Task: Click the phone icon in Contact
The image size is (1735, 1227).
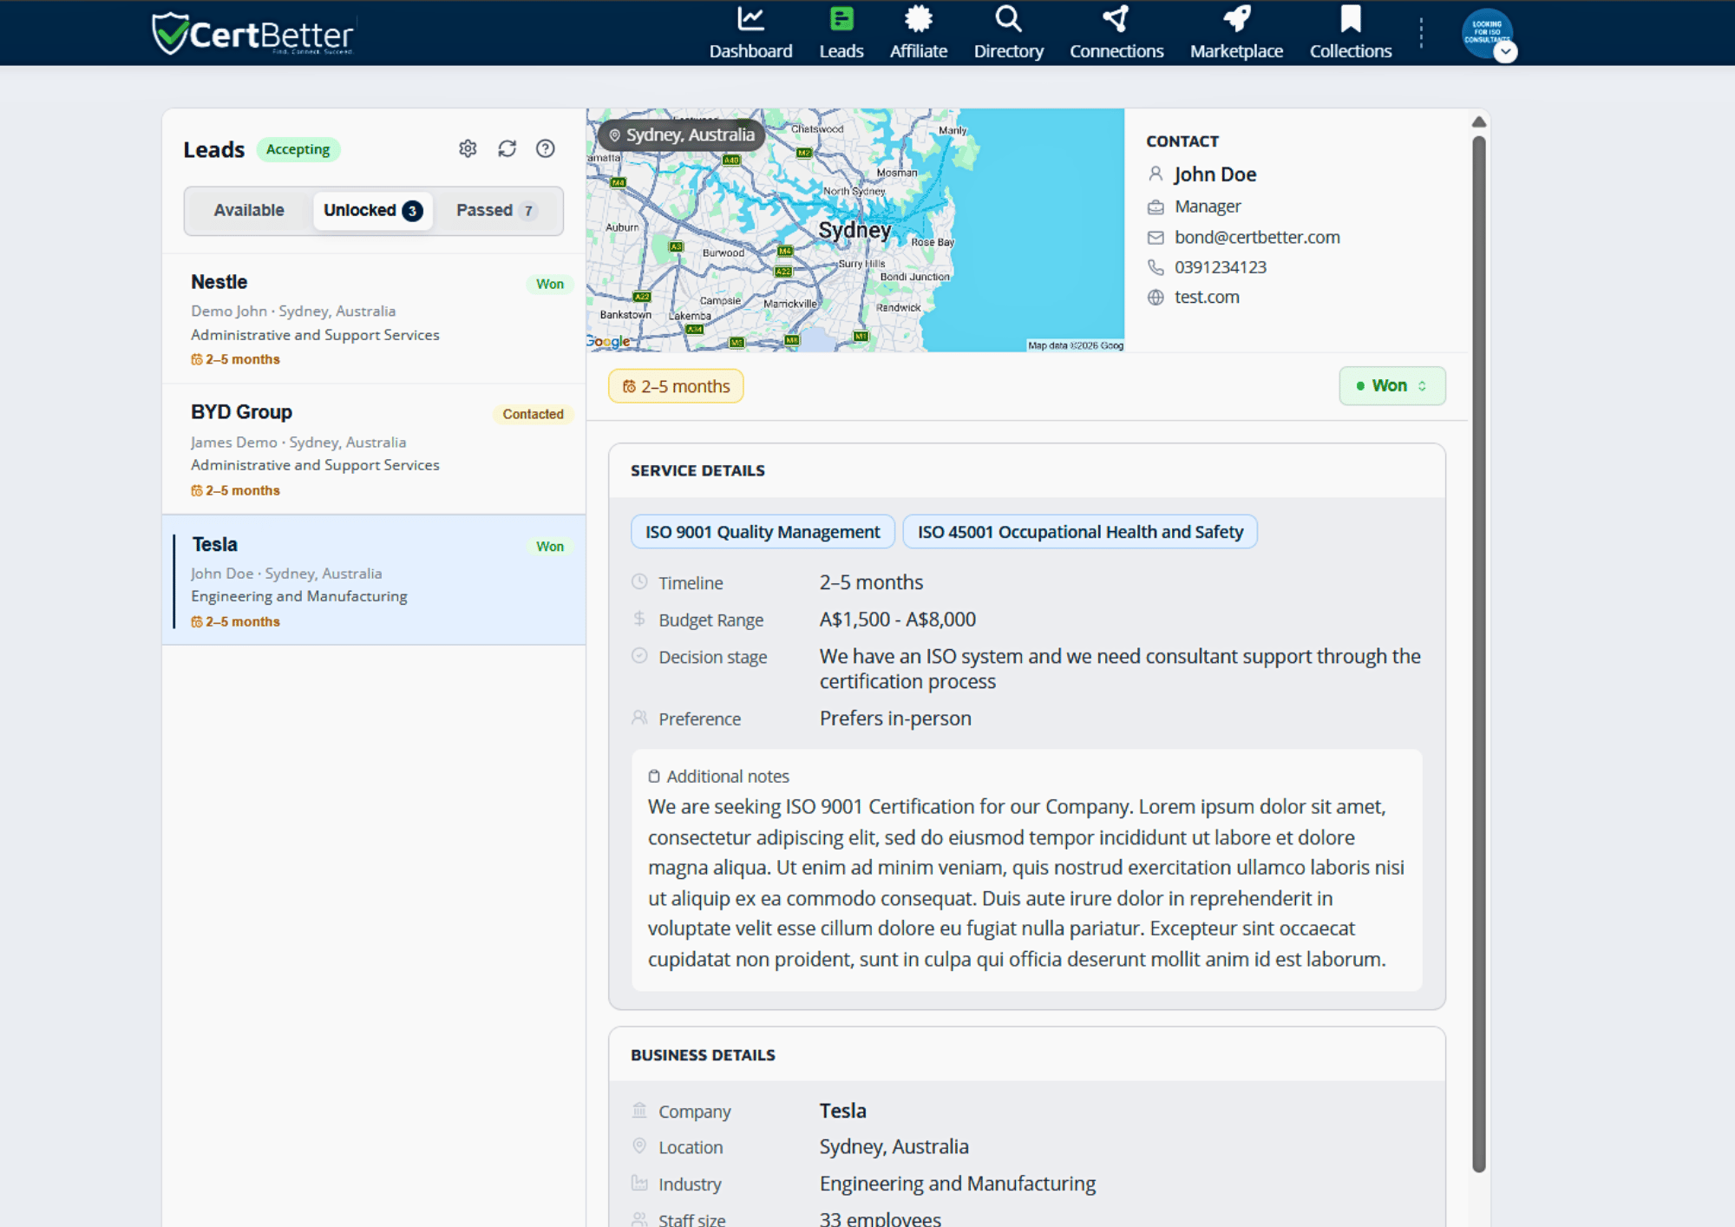Action: (1156, 267)
